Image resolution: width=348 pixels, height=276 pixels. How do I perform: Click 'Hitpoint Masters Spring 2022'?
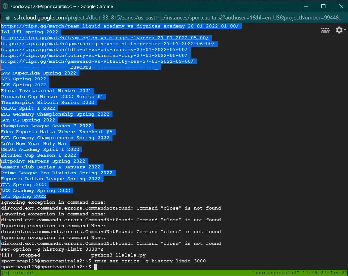pos(43,161)
